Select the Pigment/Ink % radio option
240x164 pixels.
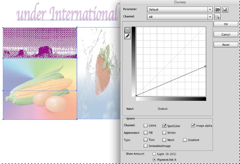pyautogui.click(x=154, y=160)
